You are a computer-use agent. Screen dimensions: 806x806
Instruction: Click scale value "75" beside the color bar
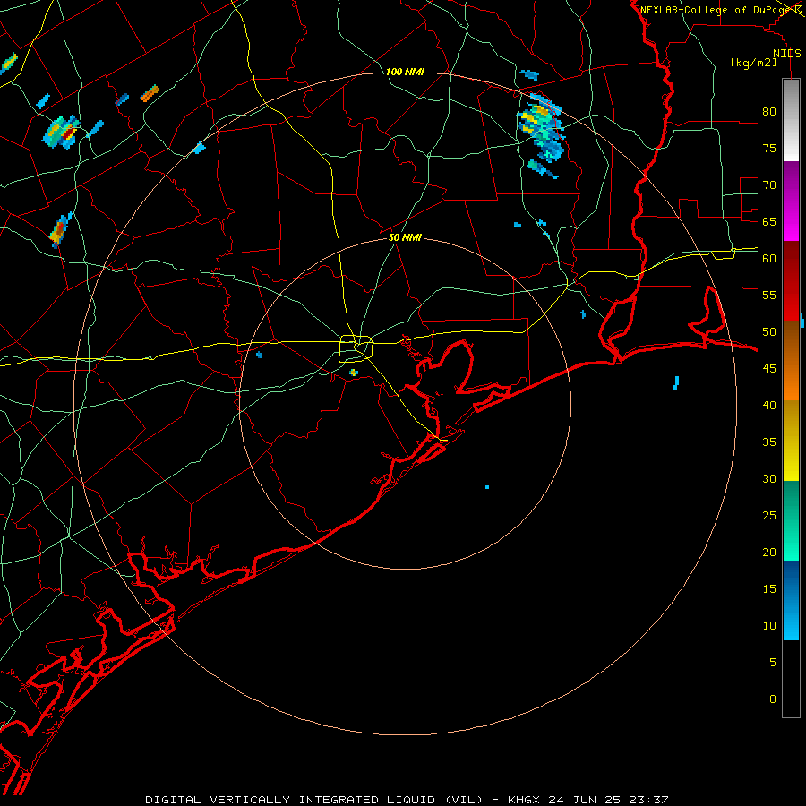[x=769, y=148]
